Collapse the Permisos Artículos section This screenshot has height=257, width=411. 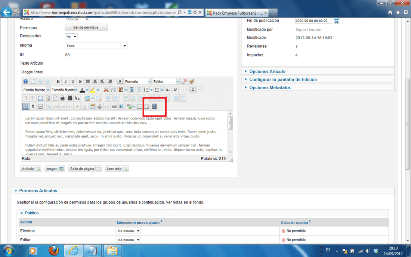coord(38,191)
